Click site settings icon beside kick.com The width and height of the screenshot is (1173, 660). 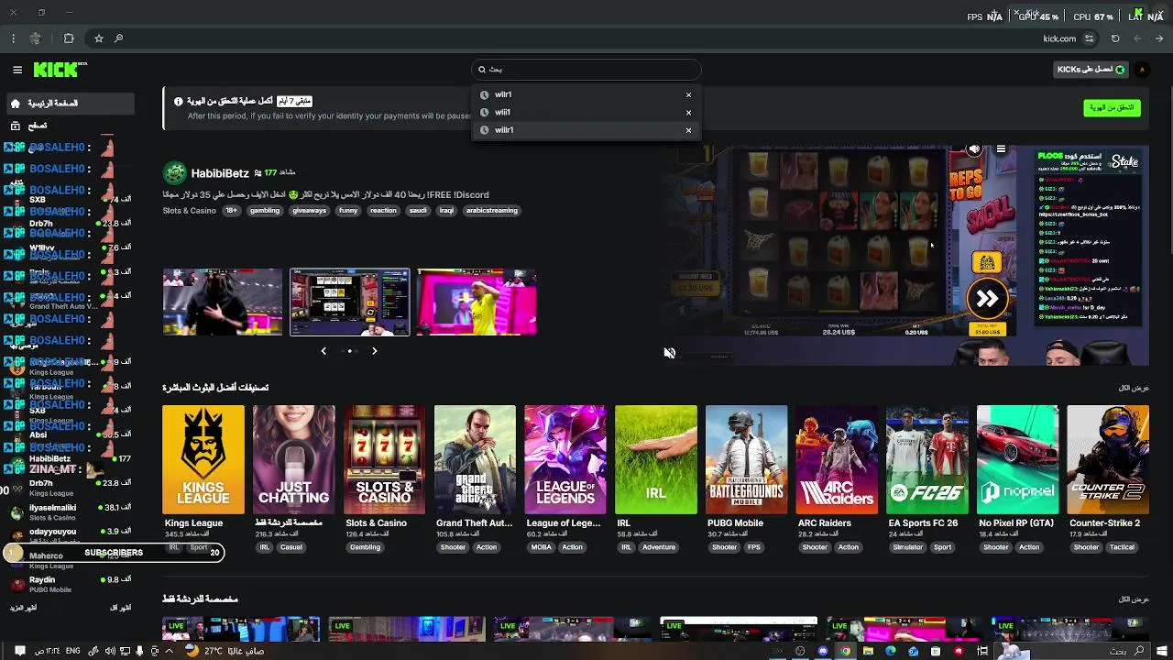(x=1089, y=38)
